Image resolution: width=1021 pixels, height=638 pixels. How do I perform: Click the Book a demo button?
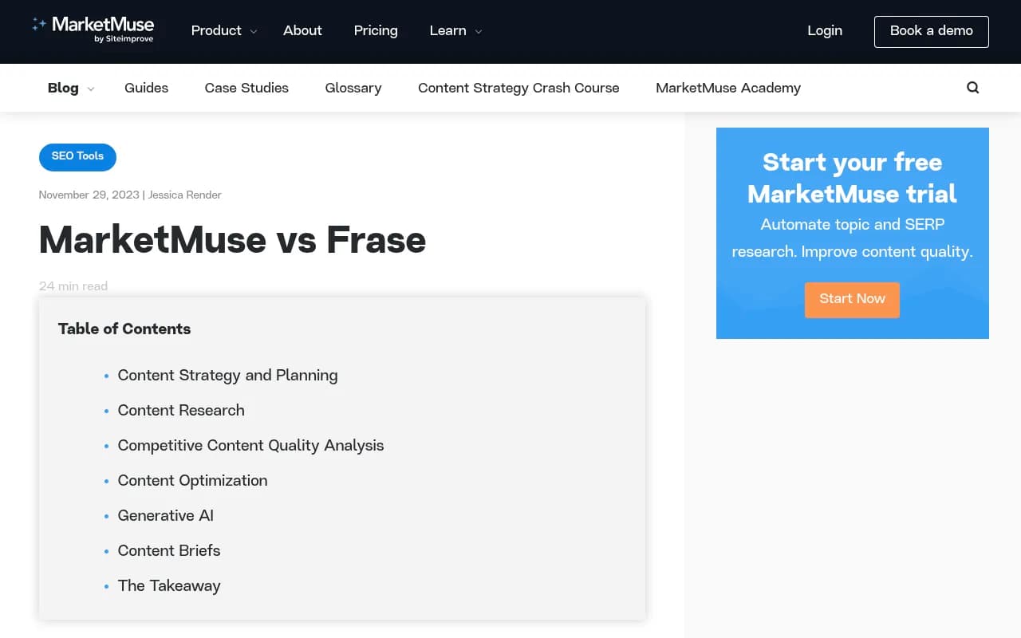coord(932,31)
